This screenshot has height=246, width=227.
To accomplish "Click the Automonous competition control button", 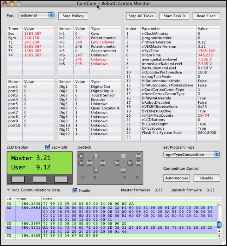I will point(176,178).
